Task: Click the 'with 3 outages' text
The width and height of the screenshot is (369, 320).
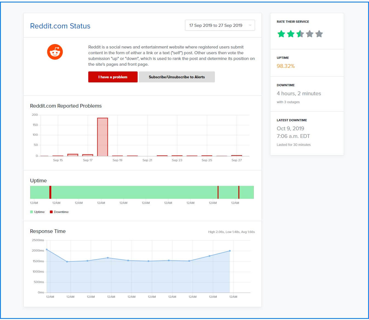Action: point(288,102)
